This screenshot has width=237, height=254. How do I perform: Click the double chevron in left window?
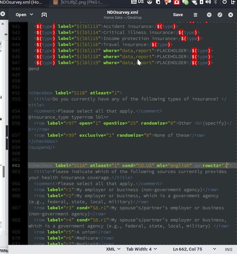[6, 34]
